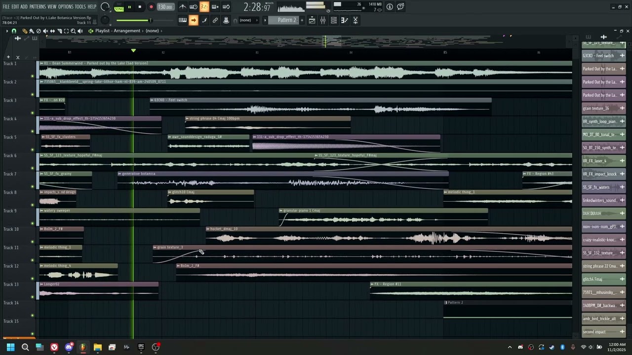Select the 'granular piano 1 Cmaj' clip title
632x355 pixels.
301,211
